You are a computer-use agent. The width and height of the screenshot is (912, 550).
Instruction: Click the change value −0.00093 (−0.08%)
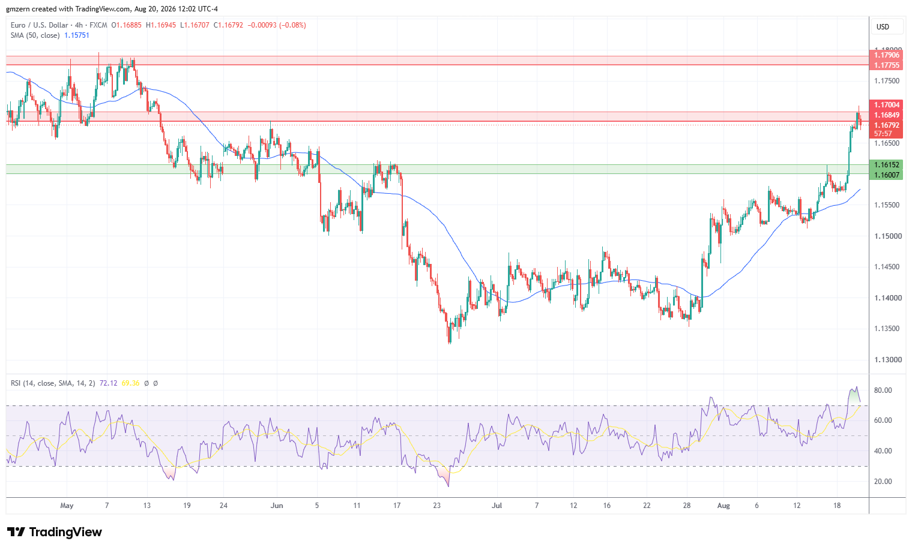pyautogui.click(x=277, y=25)
